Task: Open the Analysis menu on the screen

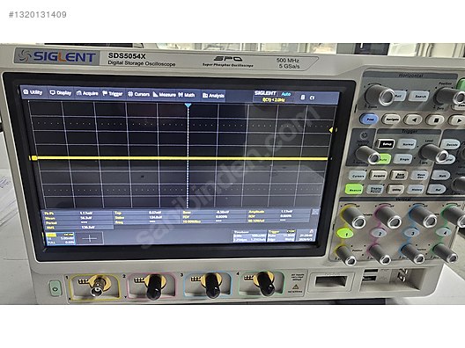Action: [213, 96]
